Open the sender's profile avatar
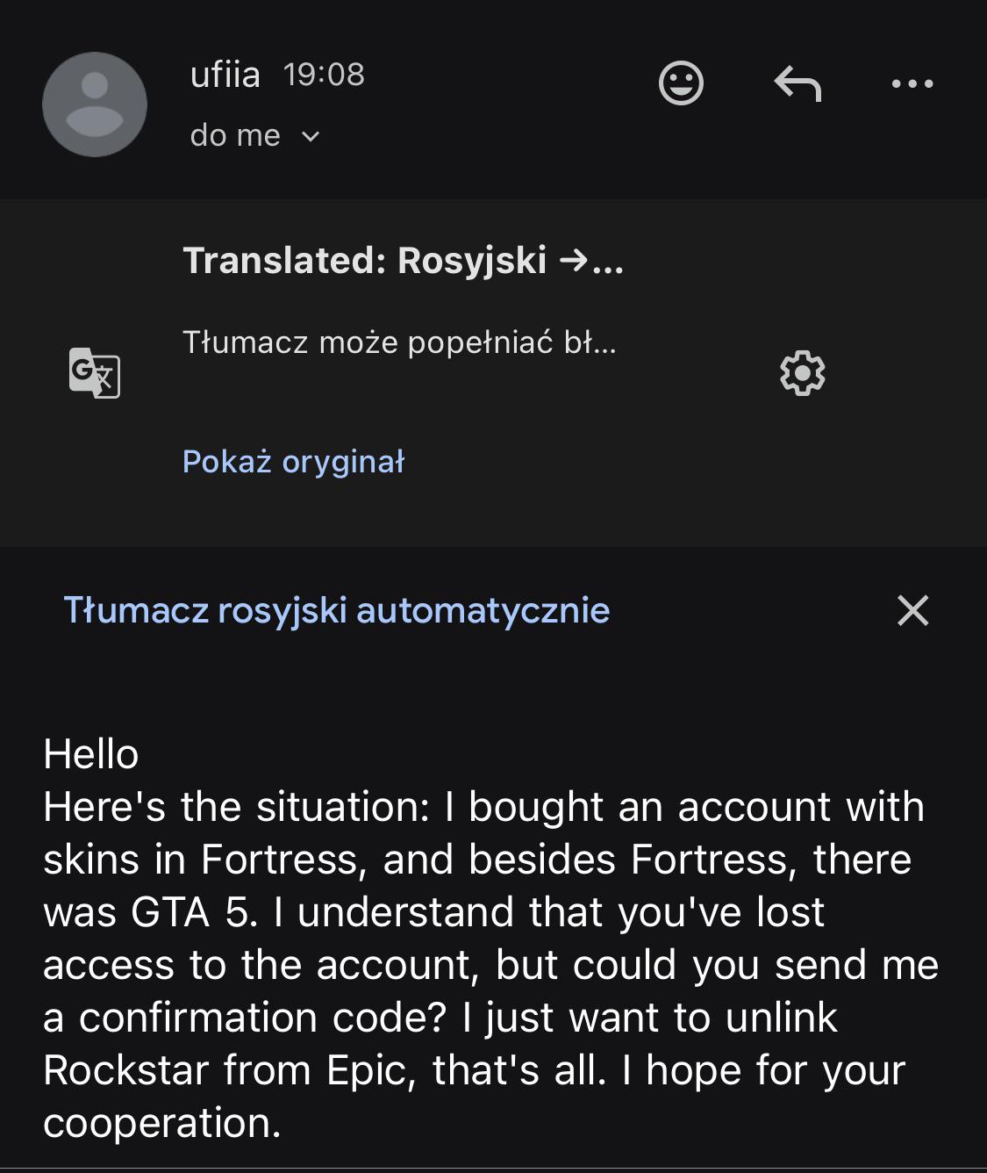The height and width of the screenshot is (1173, 987). tap(95, 104)
